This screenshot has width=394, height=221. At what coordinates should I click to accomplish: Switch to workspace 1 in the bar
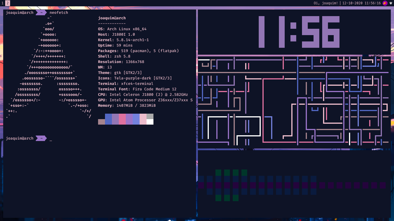tap(2, 3)
